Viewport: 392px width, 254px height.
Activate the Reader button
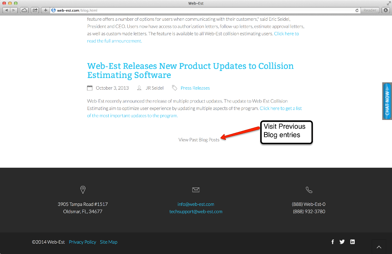click(370, 10)
